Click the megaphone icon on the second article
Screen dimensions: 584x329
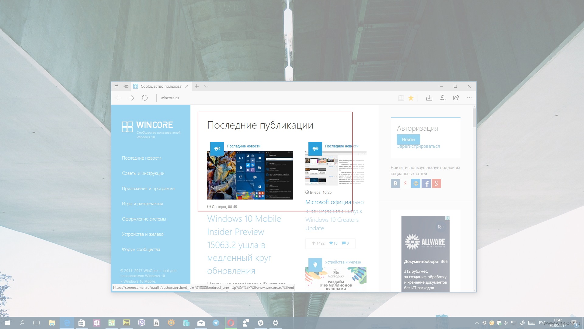click(315, 149)
